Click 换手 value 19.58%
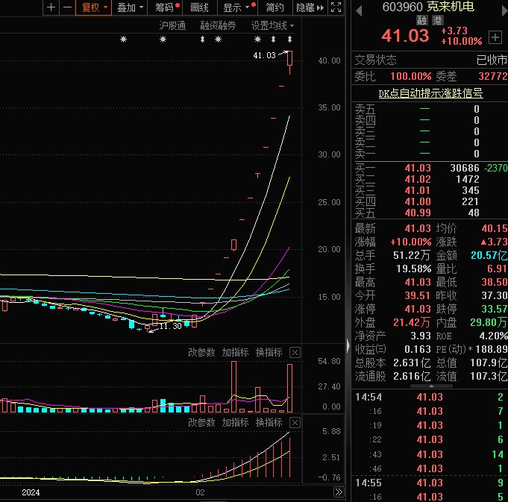 click(x=414, y=269)
